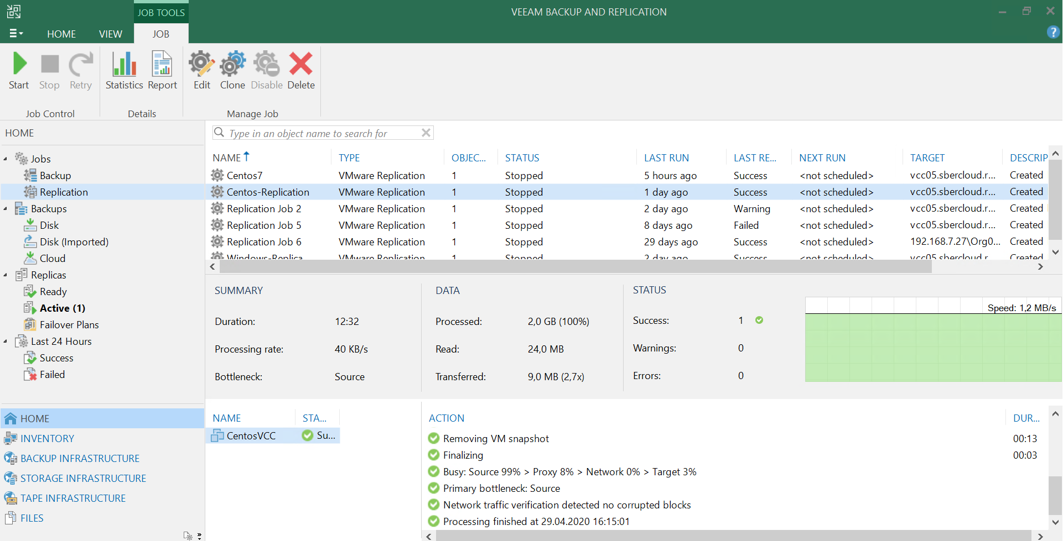Image resolution: width=1063 pixels, height=541 pixels.
Task: Start the selected replication job
Action: click(x=19, y=71)
